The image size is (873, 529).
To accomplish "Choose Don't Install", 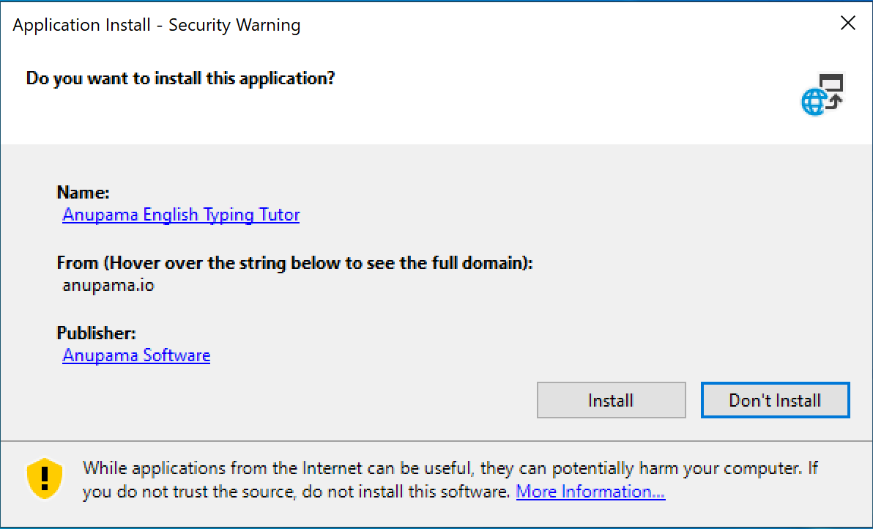I will point(775,400).
